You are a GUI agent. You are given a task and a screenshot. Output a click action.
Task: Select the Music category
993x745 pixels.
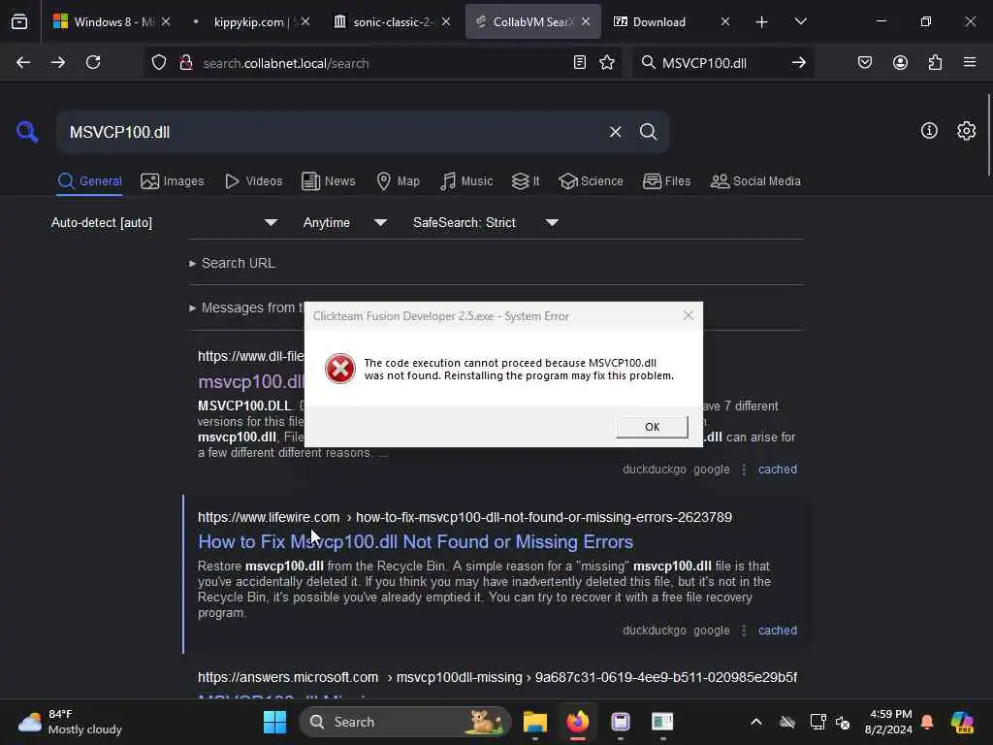[466, 181]
